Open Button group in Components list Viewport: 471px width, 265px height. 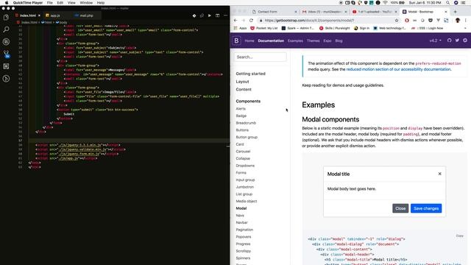click(247, 138)
